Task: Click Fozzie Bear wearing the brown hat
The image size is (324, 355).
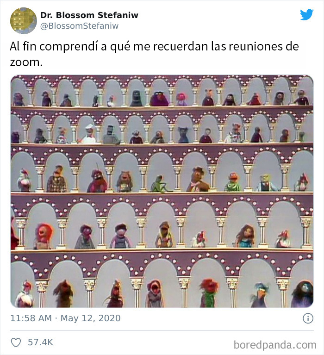Action: 198,179
